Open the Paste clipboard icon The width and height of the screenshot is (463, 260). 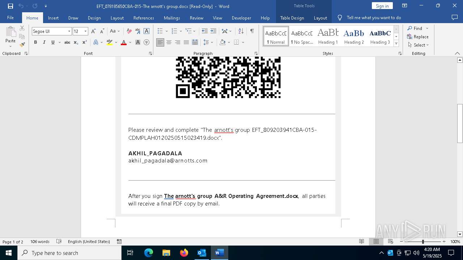pyautogui.click(x=10, y=32)
